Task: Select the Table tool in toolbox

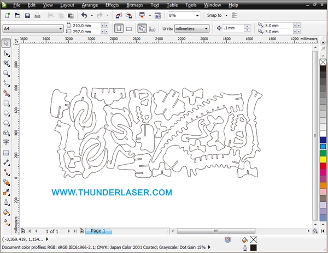Action: [6, 153]
